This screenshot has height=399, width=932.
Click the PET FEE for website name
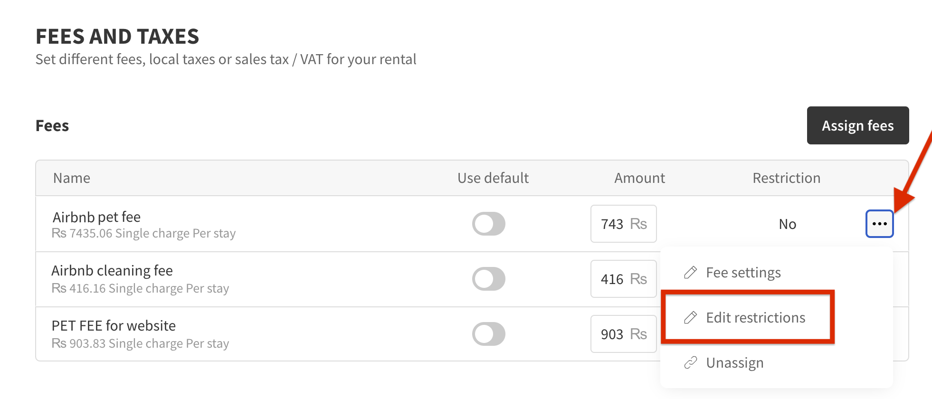pos(114,326)
